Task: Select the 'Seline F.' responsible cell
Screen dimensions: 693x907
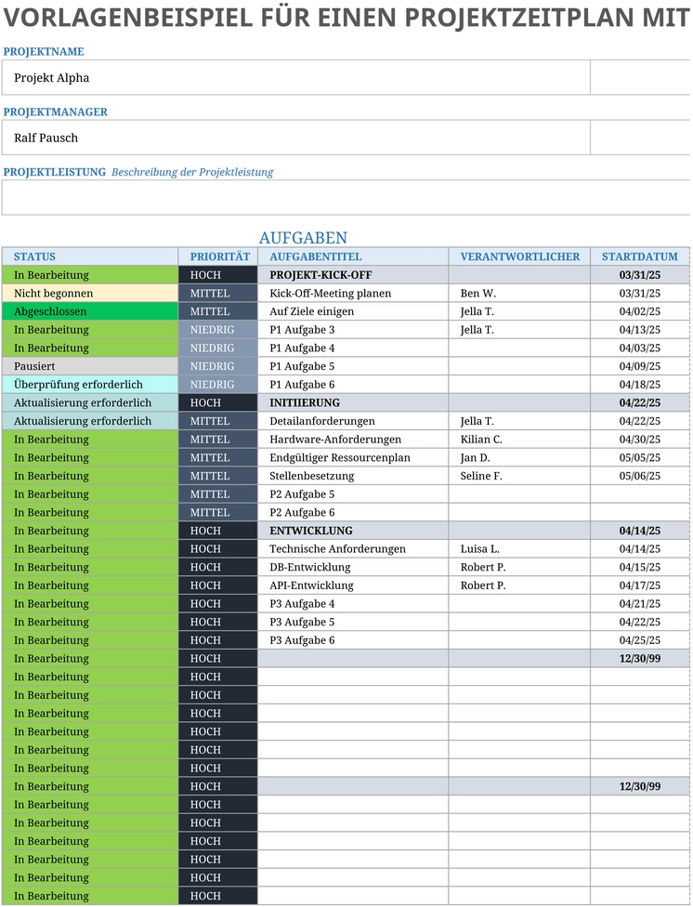Action: (519, 476)
